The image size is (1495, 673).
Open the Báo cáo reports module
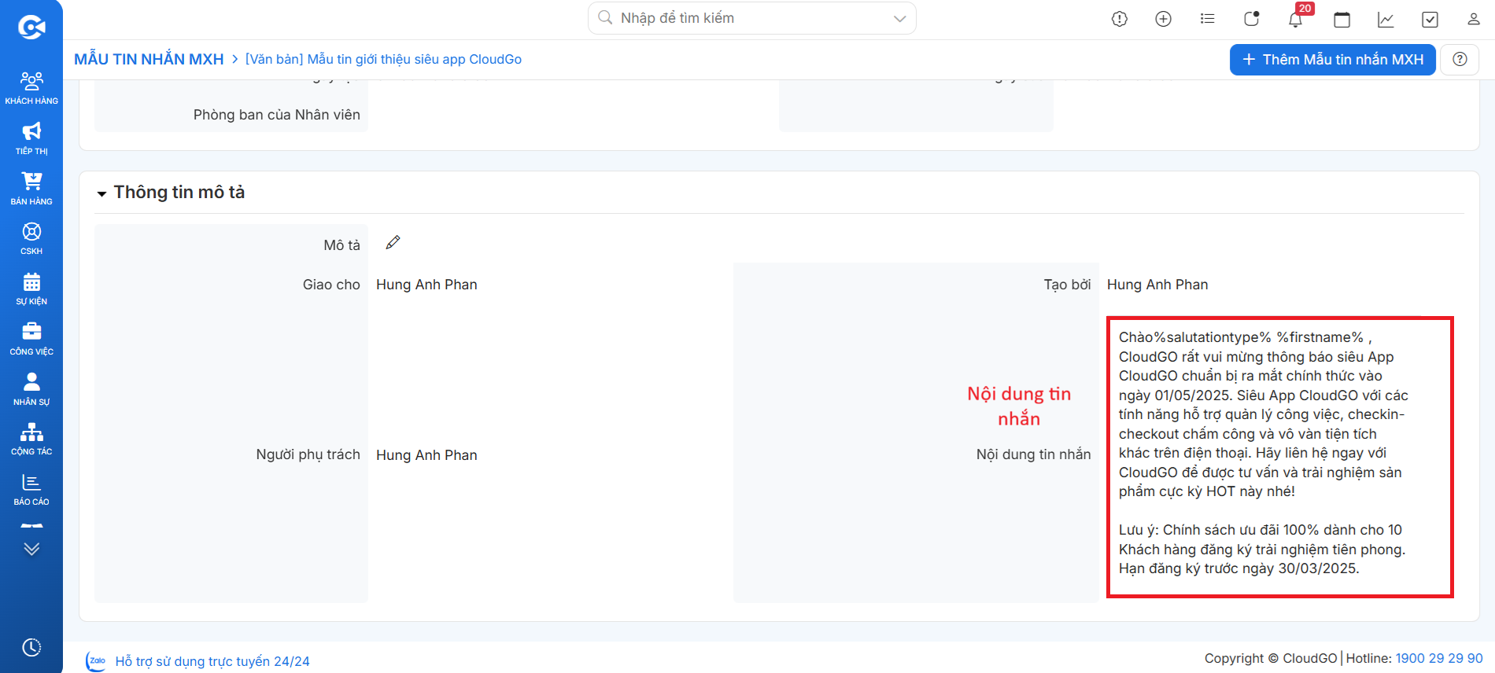pos(31,489)
